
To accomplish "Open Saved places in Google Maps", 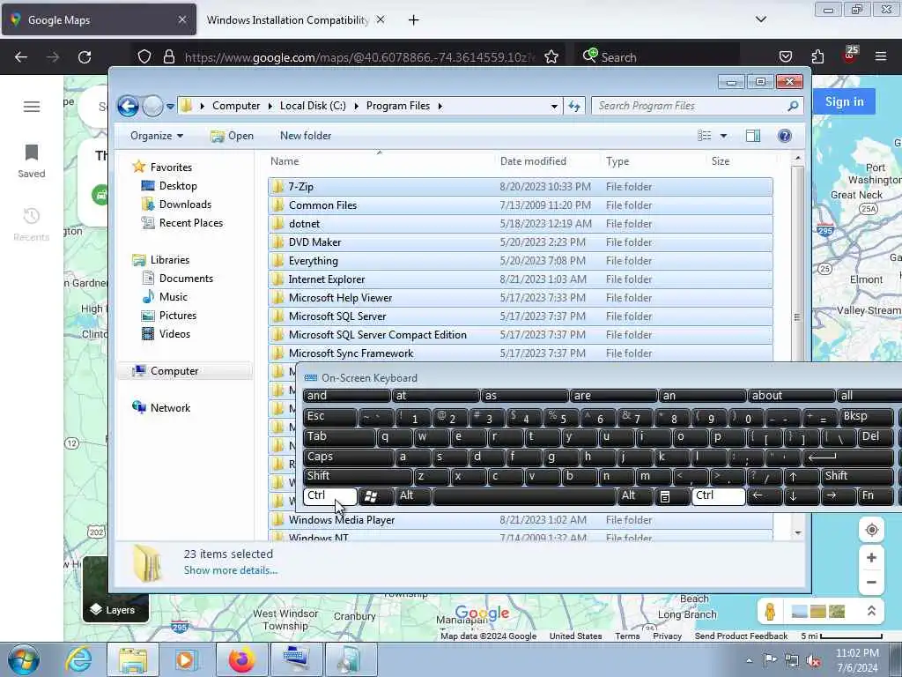I will tap(32, 161).
